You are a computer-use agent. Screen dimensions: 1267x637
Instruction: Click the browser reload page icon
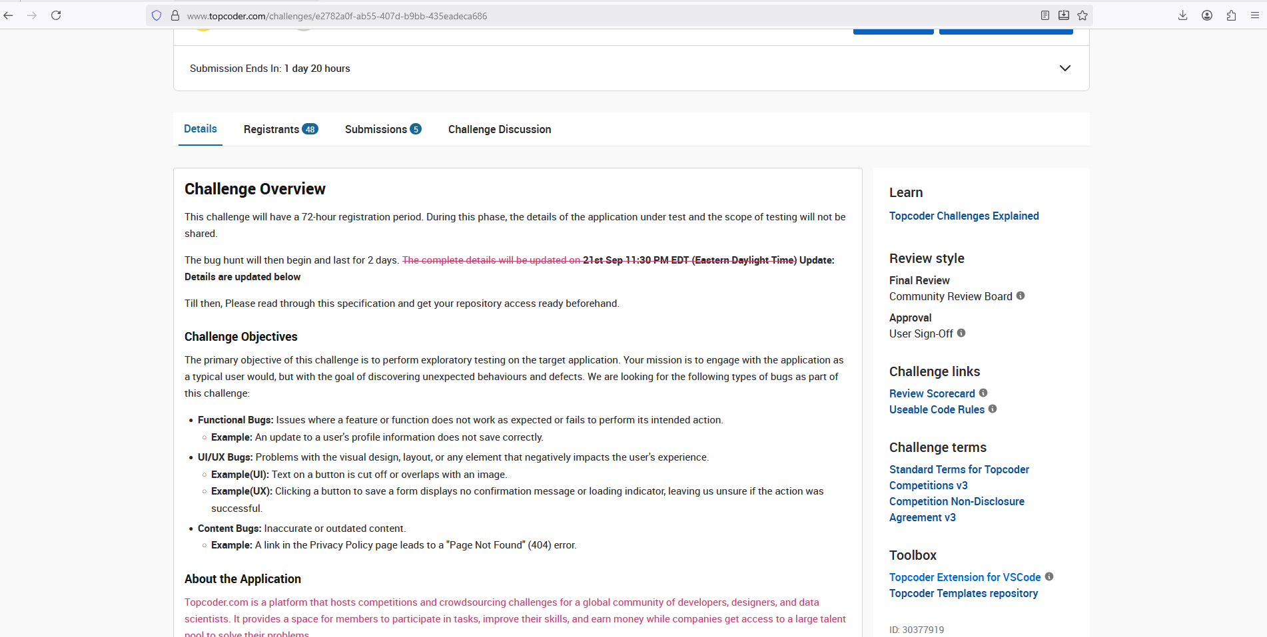(x=56, y=15)
